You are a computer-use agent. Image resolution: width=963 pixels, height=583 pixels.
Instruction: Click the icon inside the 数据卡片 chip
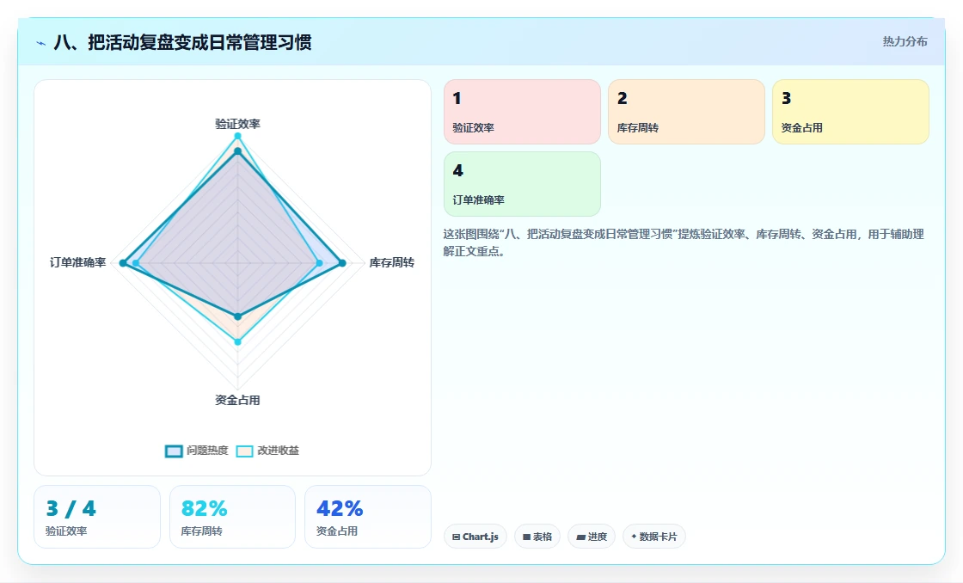pos(634,537)
